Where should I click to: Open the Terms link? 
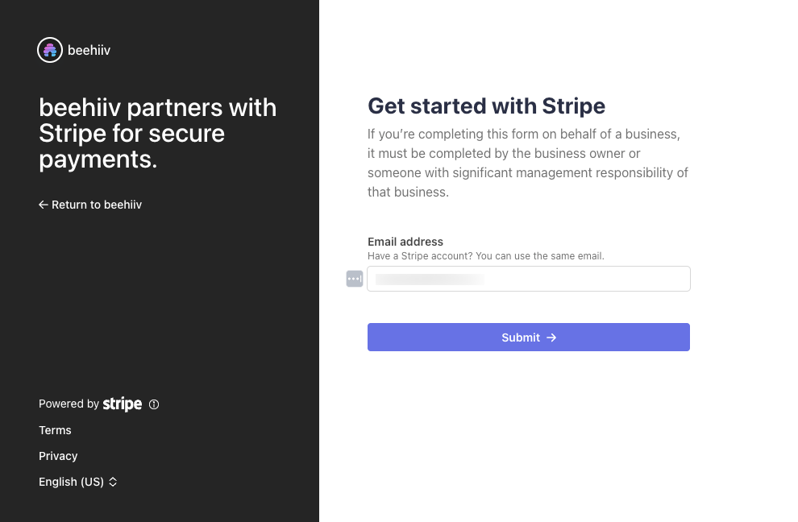tap(55, 430)
